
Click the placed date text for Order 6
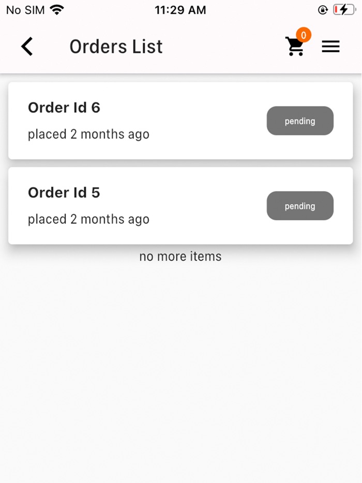[x=88, y=134]
